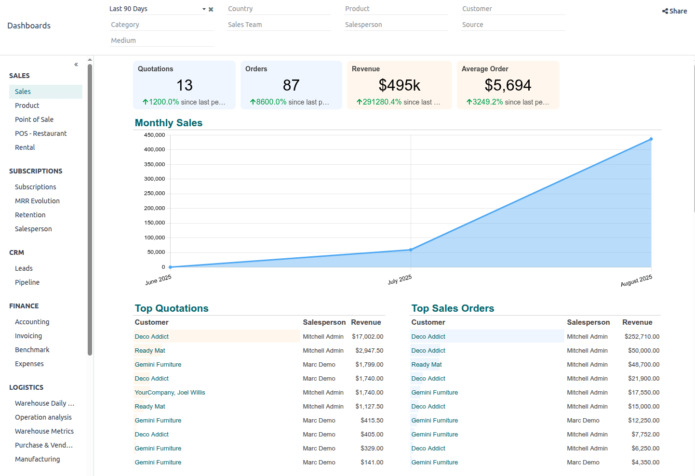Focus the Salesperson filter input

click(396, 24)
